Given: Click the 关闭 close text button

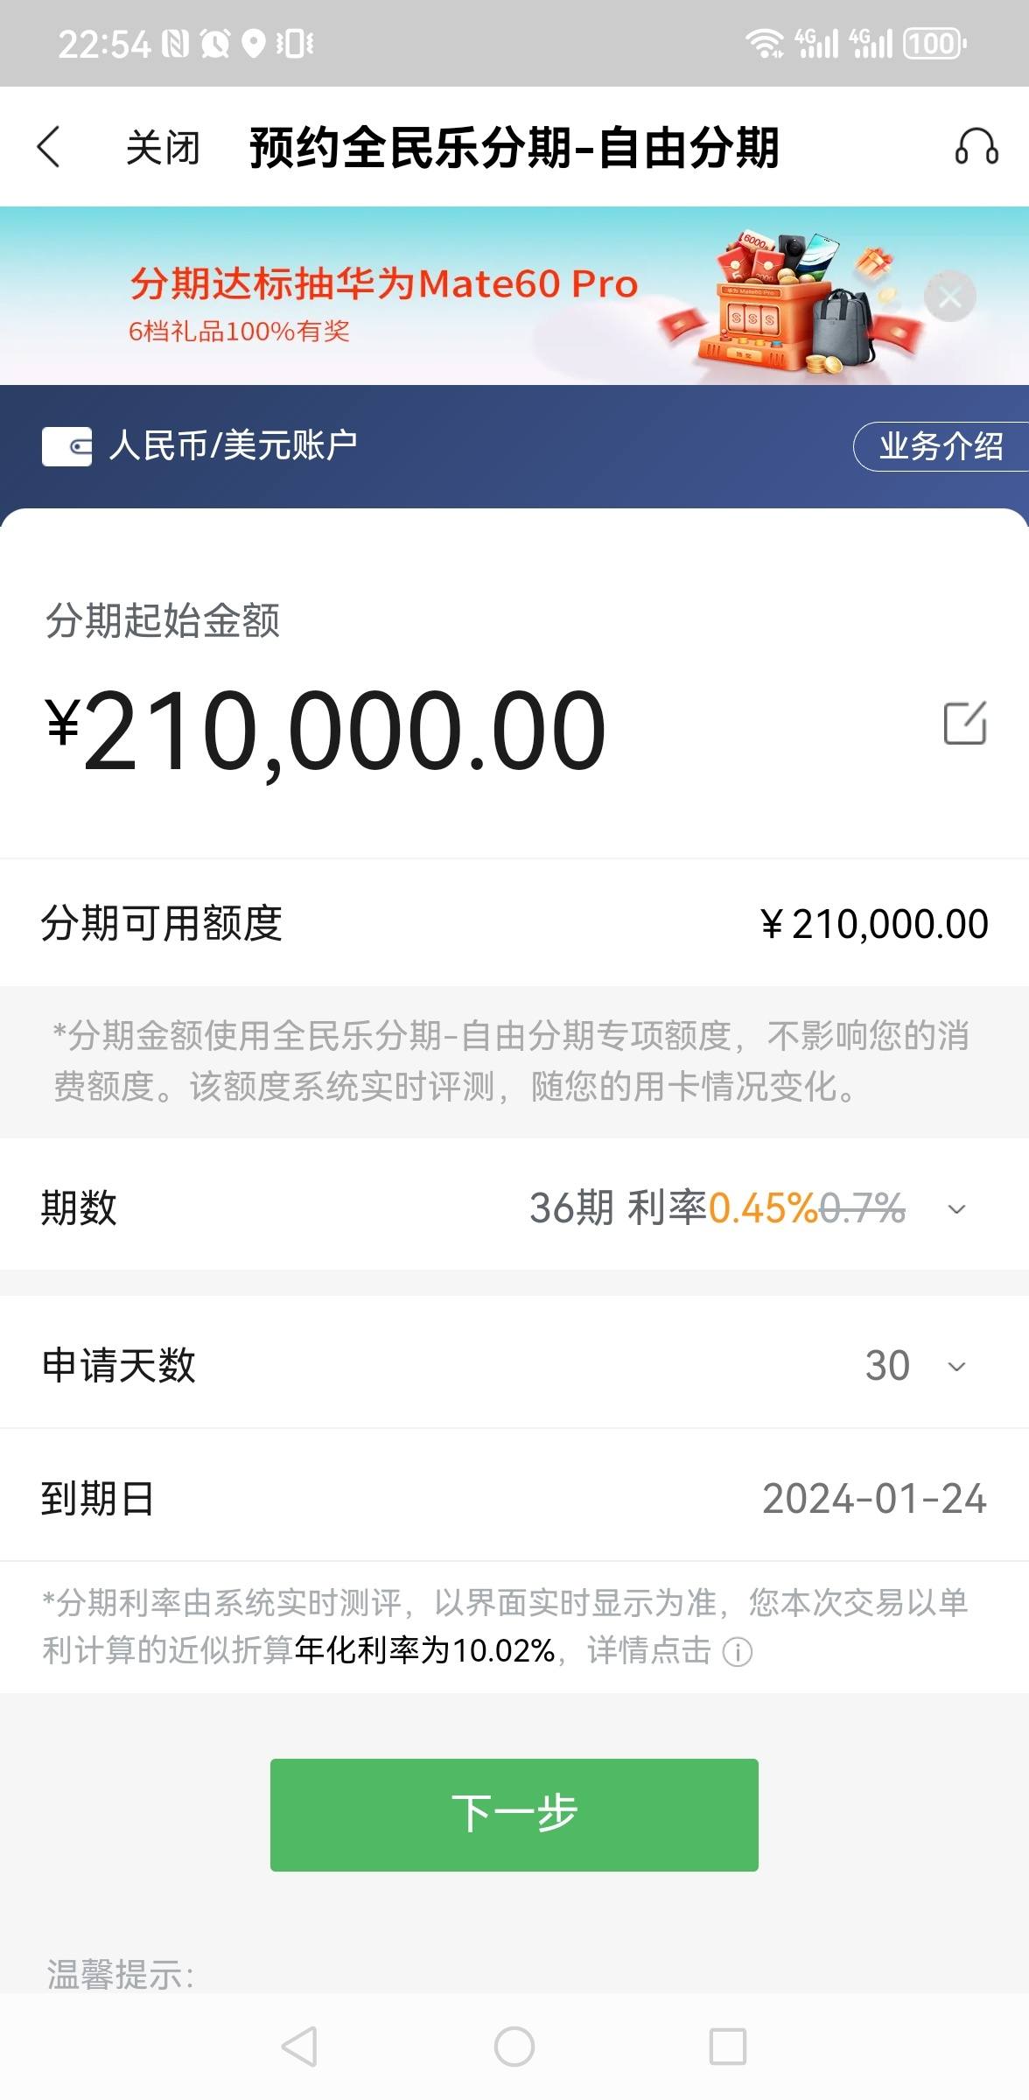Looking at the screenshot, I should coord(163,146).
